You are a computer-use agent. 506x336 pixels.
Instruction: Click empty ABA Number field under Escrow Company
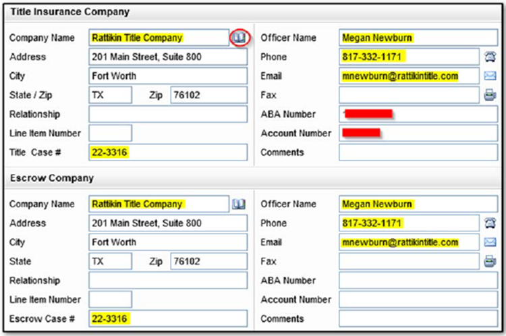point(418,280)
